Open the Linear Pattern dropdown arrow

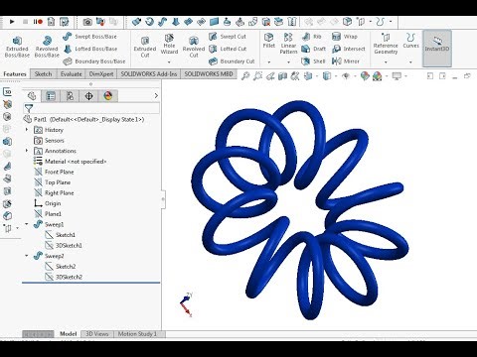[x=288, y=62]
